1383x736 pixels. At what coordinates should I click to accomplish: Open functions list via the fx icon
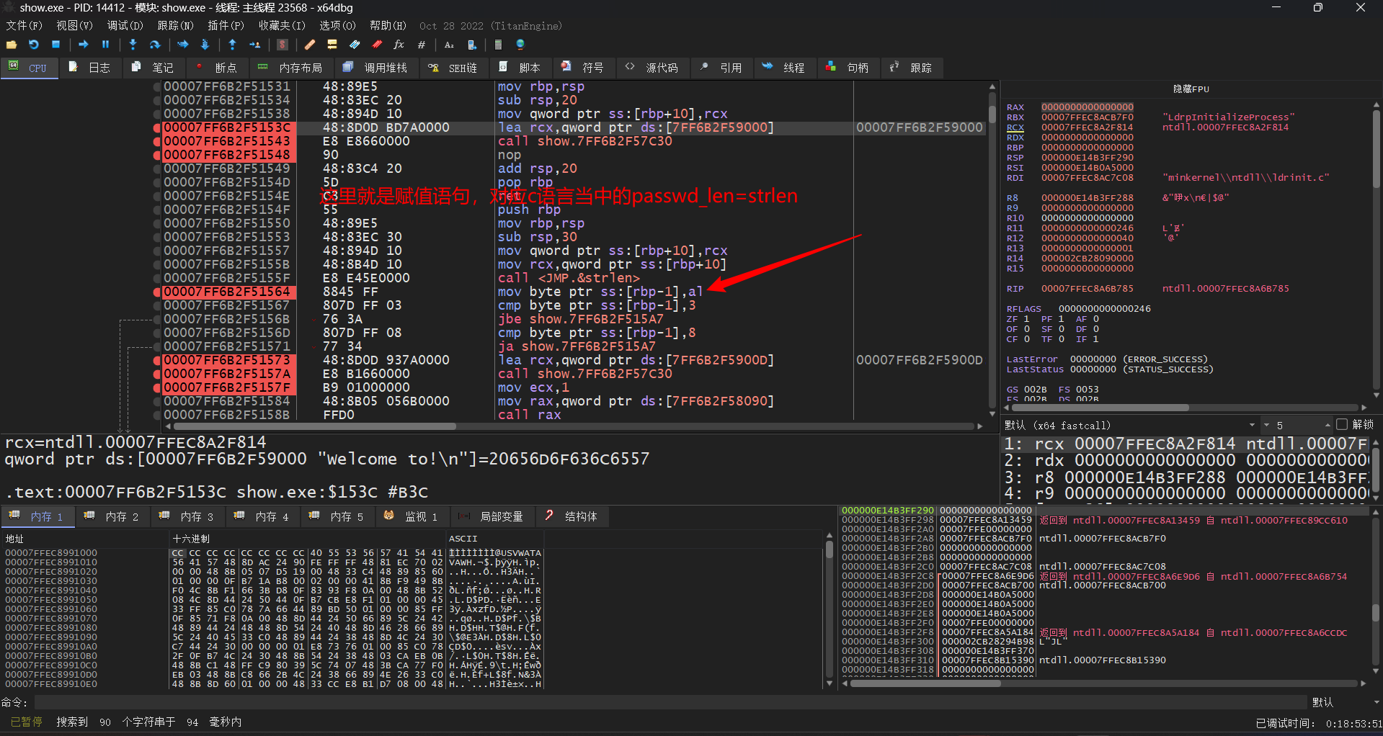click(399, 45)
